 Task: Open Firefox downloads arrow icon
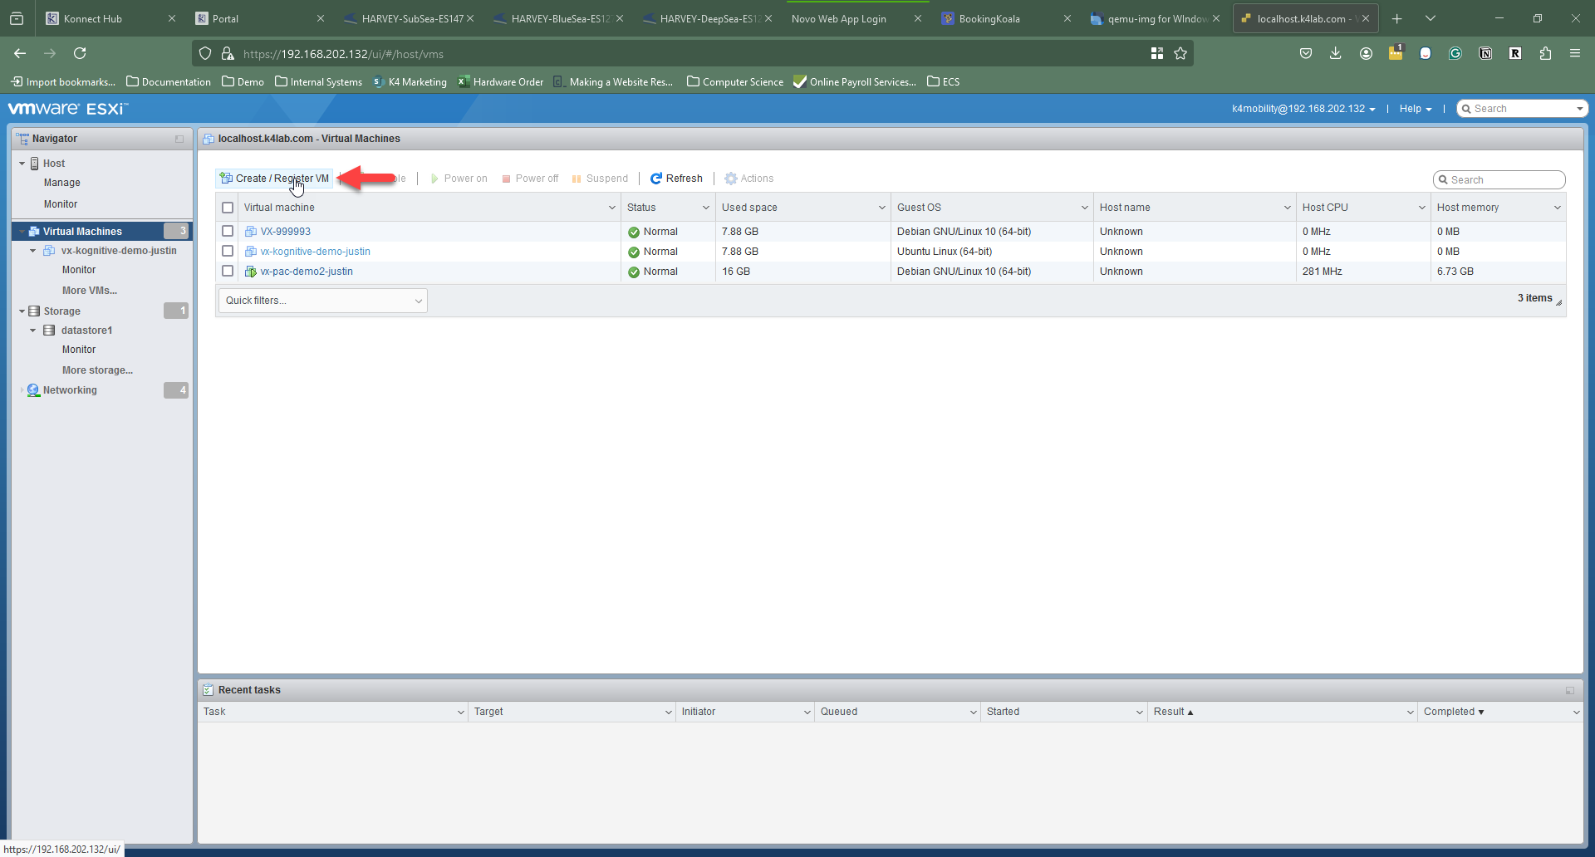tap(1335, 54)
